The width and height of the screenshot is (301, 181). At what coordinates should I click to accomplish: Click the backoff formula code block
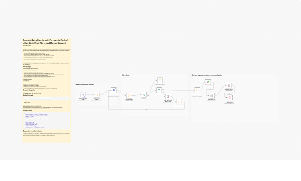tap(47, 99)
